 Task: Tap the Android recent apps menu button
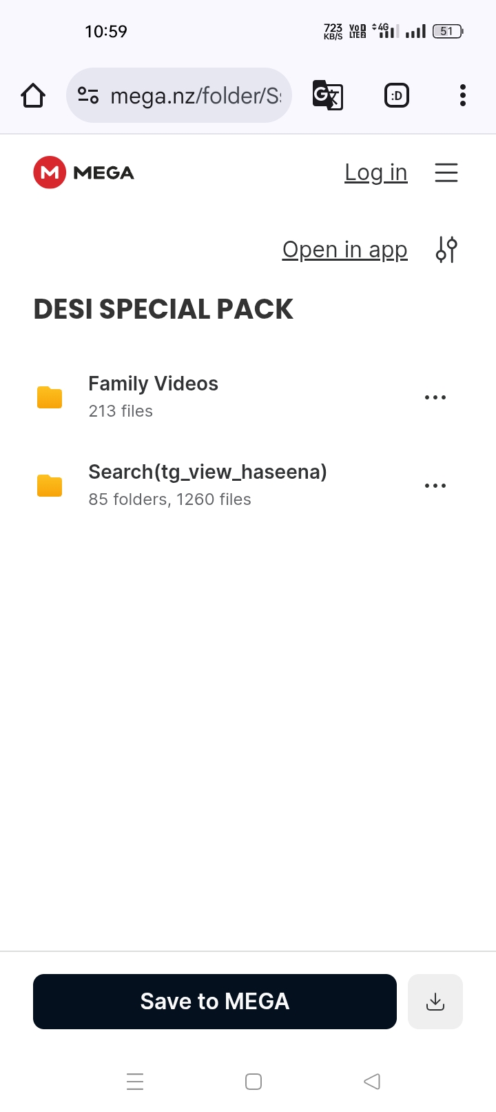tap(136, 1082)
